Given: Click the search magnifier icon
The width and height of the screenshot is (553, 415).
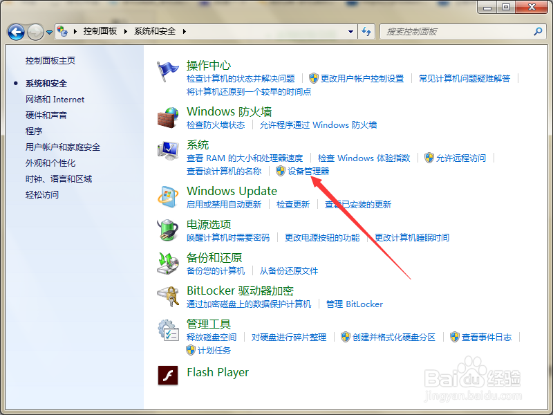Looking at the screenshot, I should [x=538, y=31].
